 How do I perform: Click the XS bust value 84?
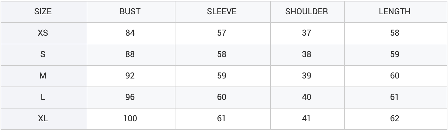pos(130,33)
